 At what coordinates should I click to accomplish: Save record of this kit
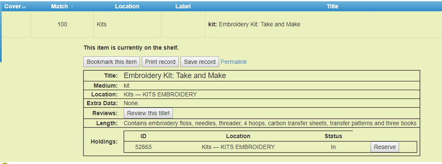[200, 62]
